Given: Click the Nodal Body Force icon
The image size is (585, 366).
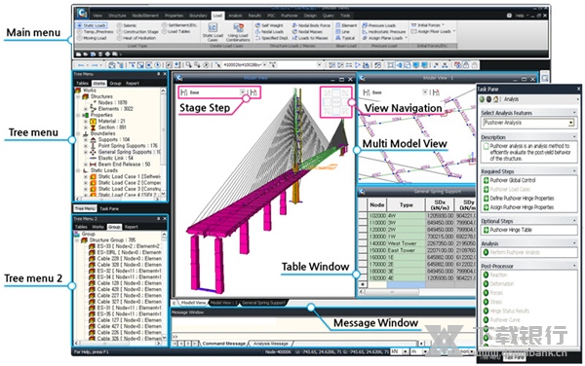Looking at the screenshot, I should (294, 25).
